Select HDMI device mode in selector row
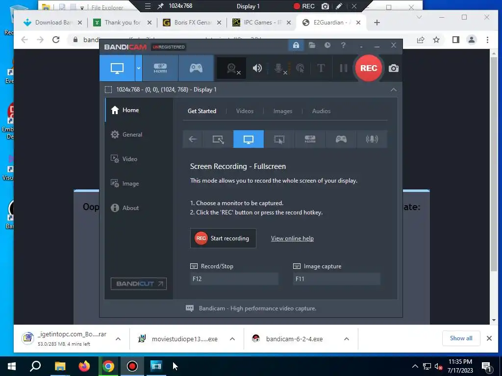502x376 pixels. (x=310, y=139)
